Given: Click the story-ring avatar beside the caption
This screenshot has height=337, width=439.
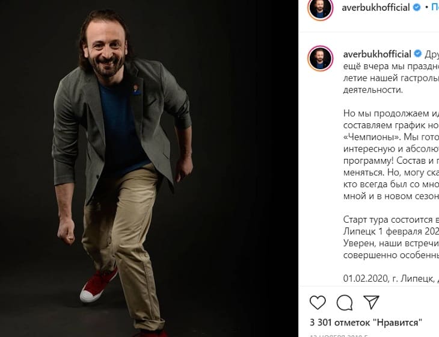Looking at the screenshot, I should 320,58.
